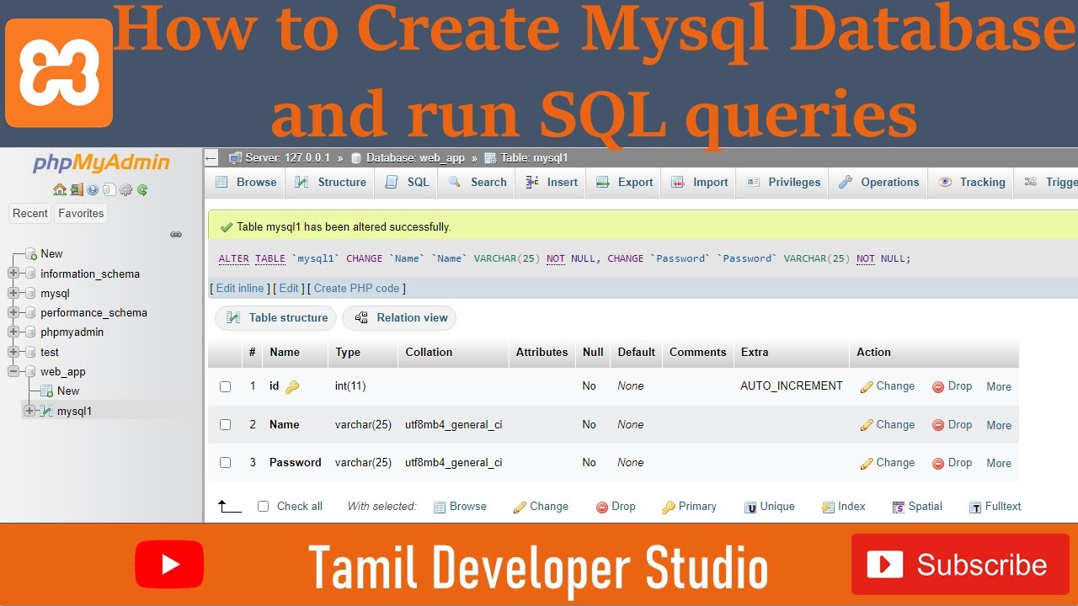Click Change in the With selected row

click(541, 507)
